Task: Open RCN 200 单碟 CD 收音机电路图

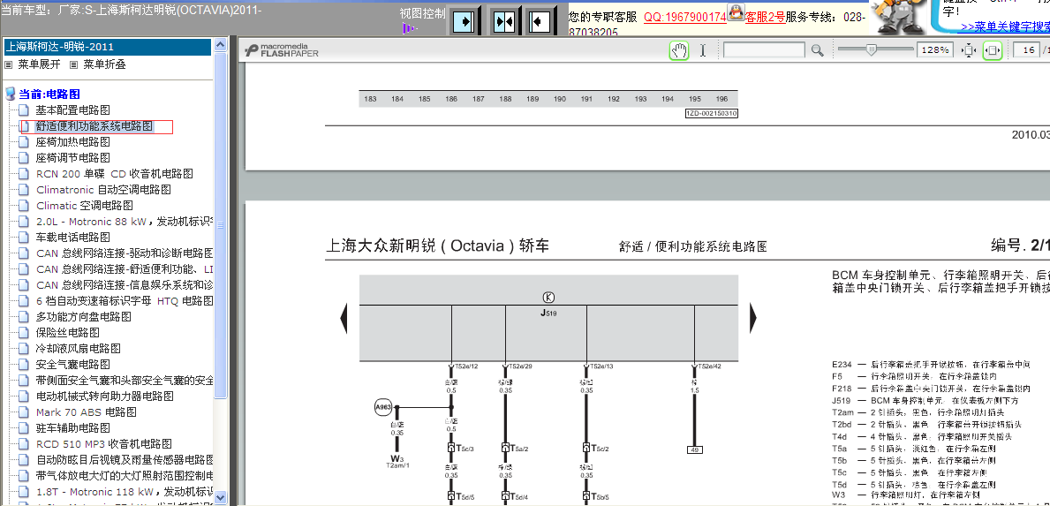Action: [x=115, y=174]
